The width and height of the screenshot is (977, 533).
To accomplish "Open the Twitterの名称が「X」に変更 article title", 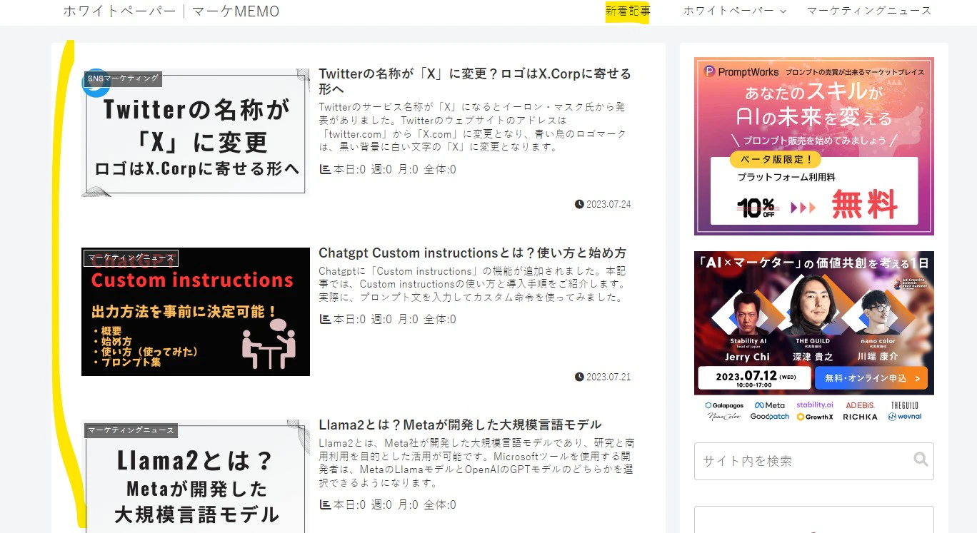I will (x=475, y=81).
